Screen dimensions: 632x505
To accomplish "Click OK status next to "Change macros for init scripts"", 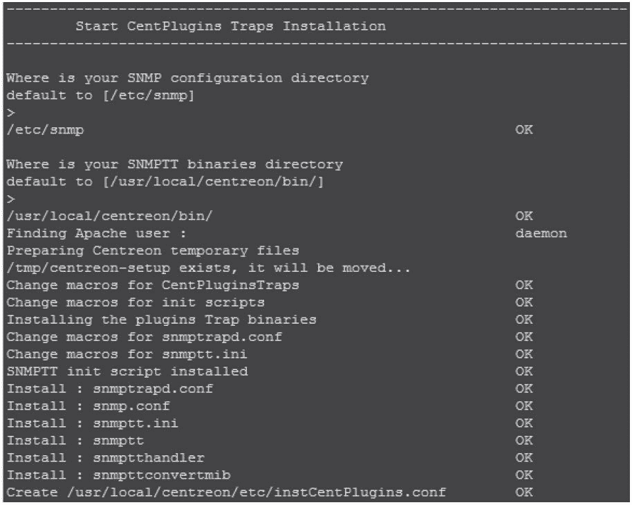I will [524, 302].
